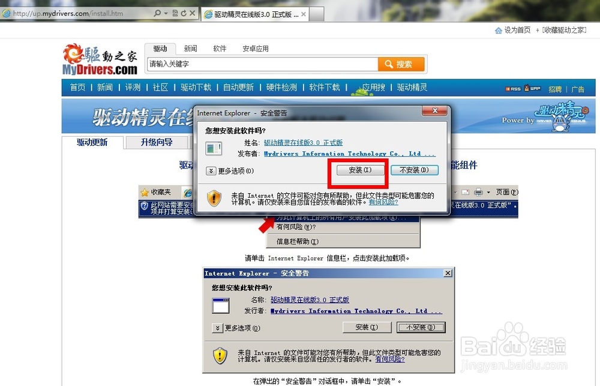This screenshot has width=600, height=386.
Task: Click the 安装(I) install button in dialog
Action: coord(360,170)
